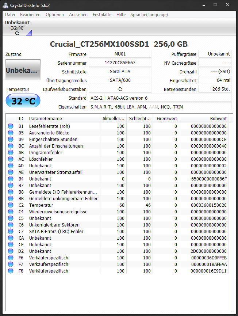Click status icon for ID B4 row
This screenshot has width=238, height=316.
pos(11,179)
